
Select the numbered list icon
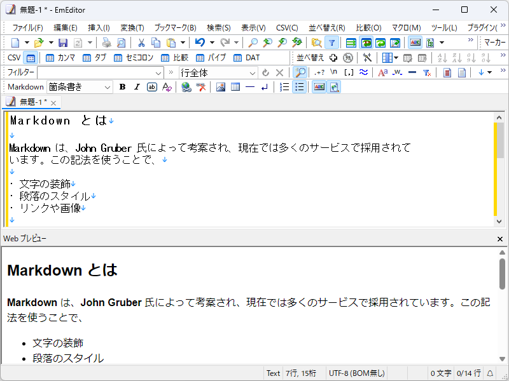[x=284, y=87]
